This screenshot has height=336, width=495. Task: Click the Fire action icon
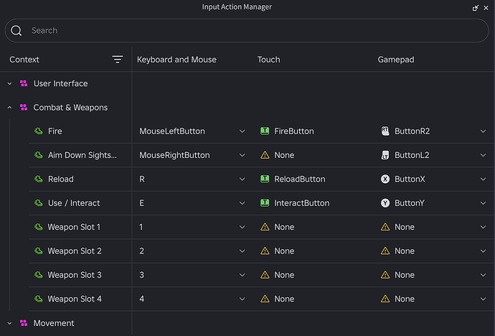pyautogui.click(x=39, y=131)
